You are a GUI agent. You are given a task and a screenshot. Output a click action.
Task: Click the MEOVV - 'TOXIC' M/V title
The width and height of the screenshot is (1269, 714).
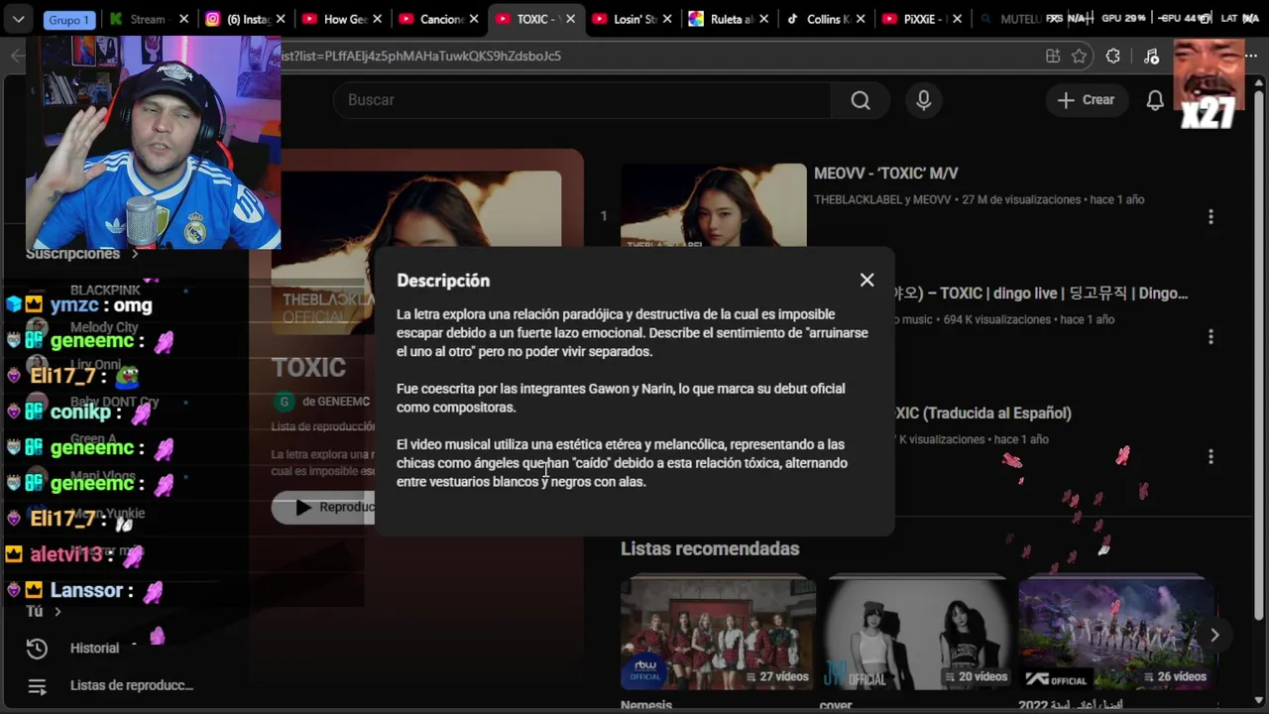pyautogui.click(x=886, y=174)
